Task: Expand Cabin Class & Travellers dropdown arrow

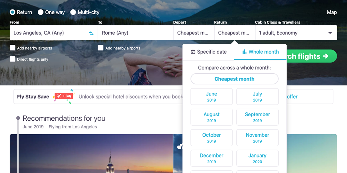Action: [x=330, y=33]
